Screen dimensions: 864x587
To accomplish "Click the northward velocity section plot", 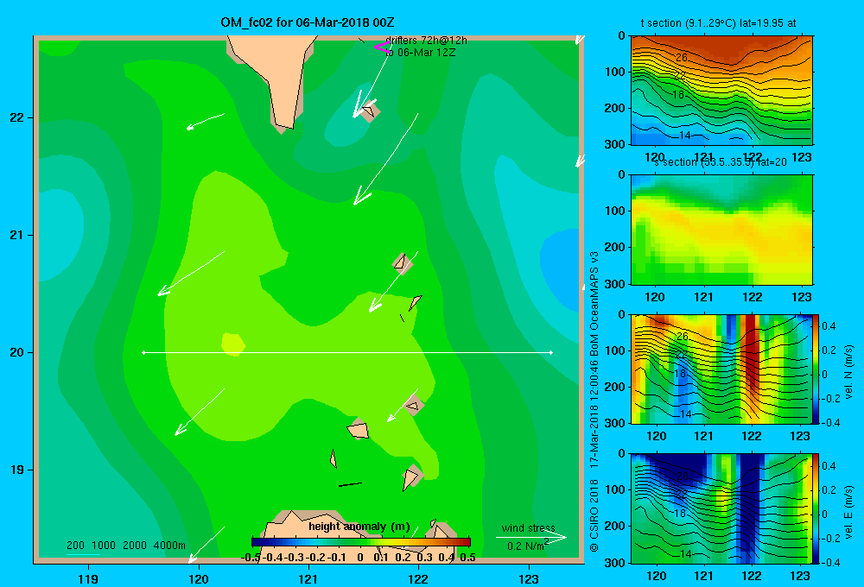I will coord(721,369).
